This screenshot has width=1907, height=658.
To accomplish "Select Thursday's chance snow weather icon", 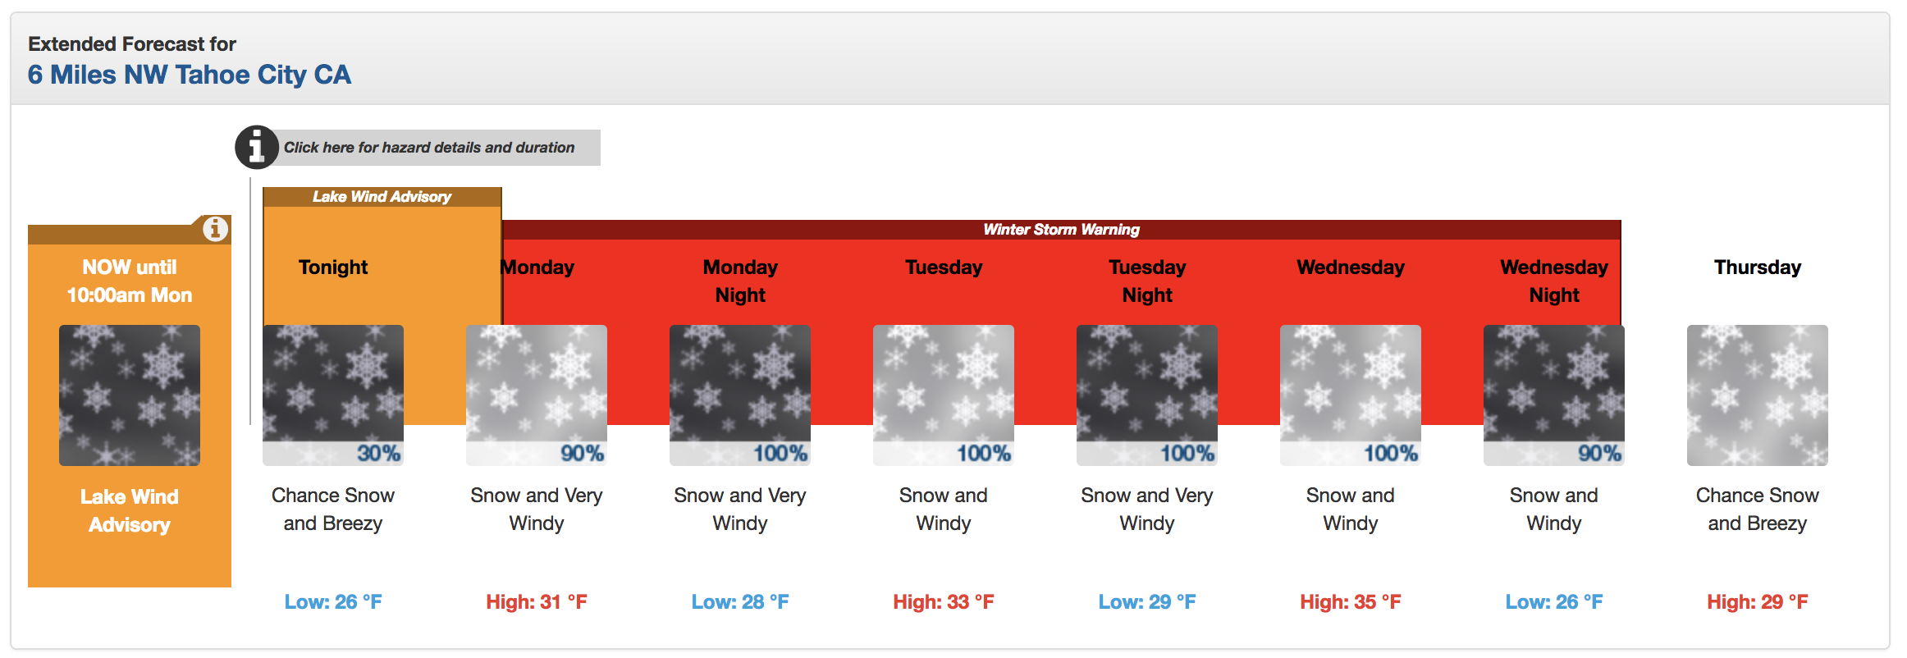I will click(1758, 395).
